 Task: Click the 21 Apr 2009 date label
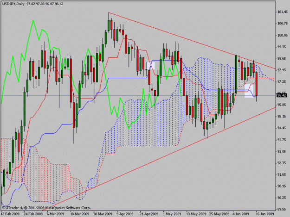pyautogui.click(x=149, y=214)
